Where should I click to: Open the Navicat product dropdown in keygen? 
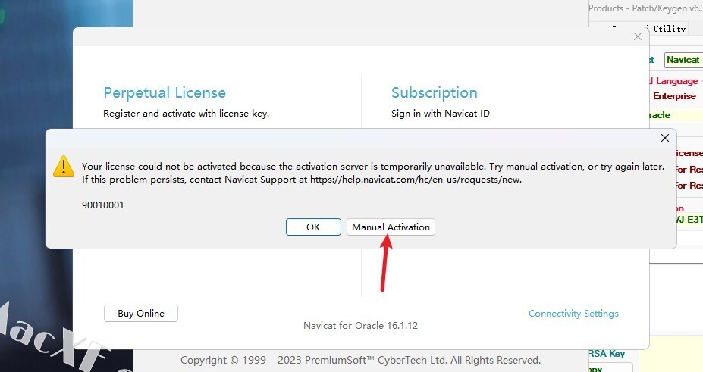(x=683, y=60)
